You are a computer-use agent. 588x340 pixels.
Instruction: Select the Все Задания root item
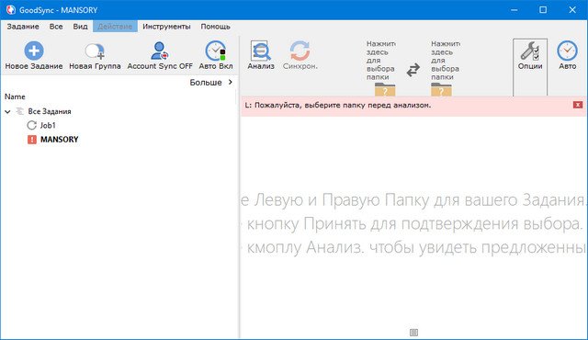(x=50, y=111)
